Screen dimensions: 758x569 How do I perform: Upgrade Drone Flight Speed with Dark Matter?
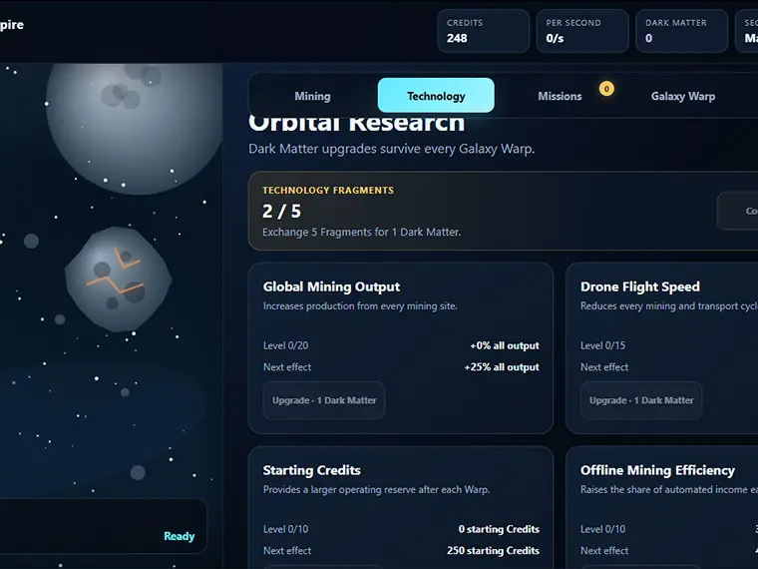coord(641,400)
